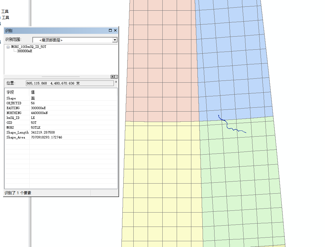Click EASTING value 300000mE in table

[x=38, y=108]
